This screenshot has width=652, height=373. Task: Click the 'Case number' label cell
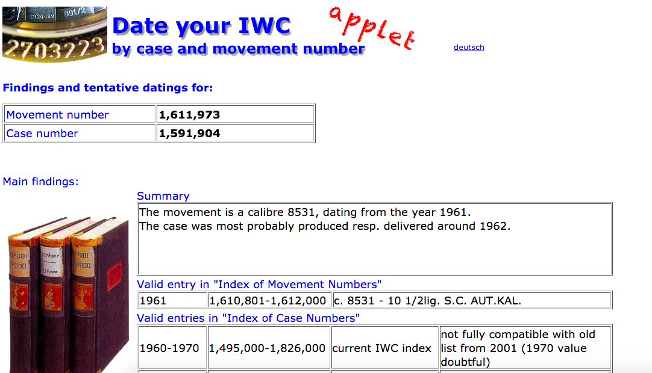80,133
